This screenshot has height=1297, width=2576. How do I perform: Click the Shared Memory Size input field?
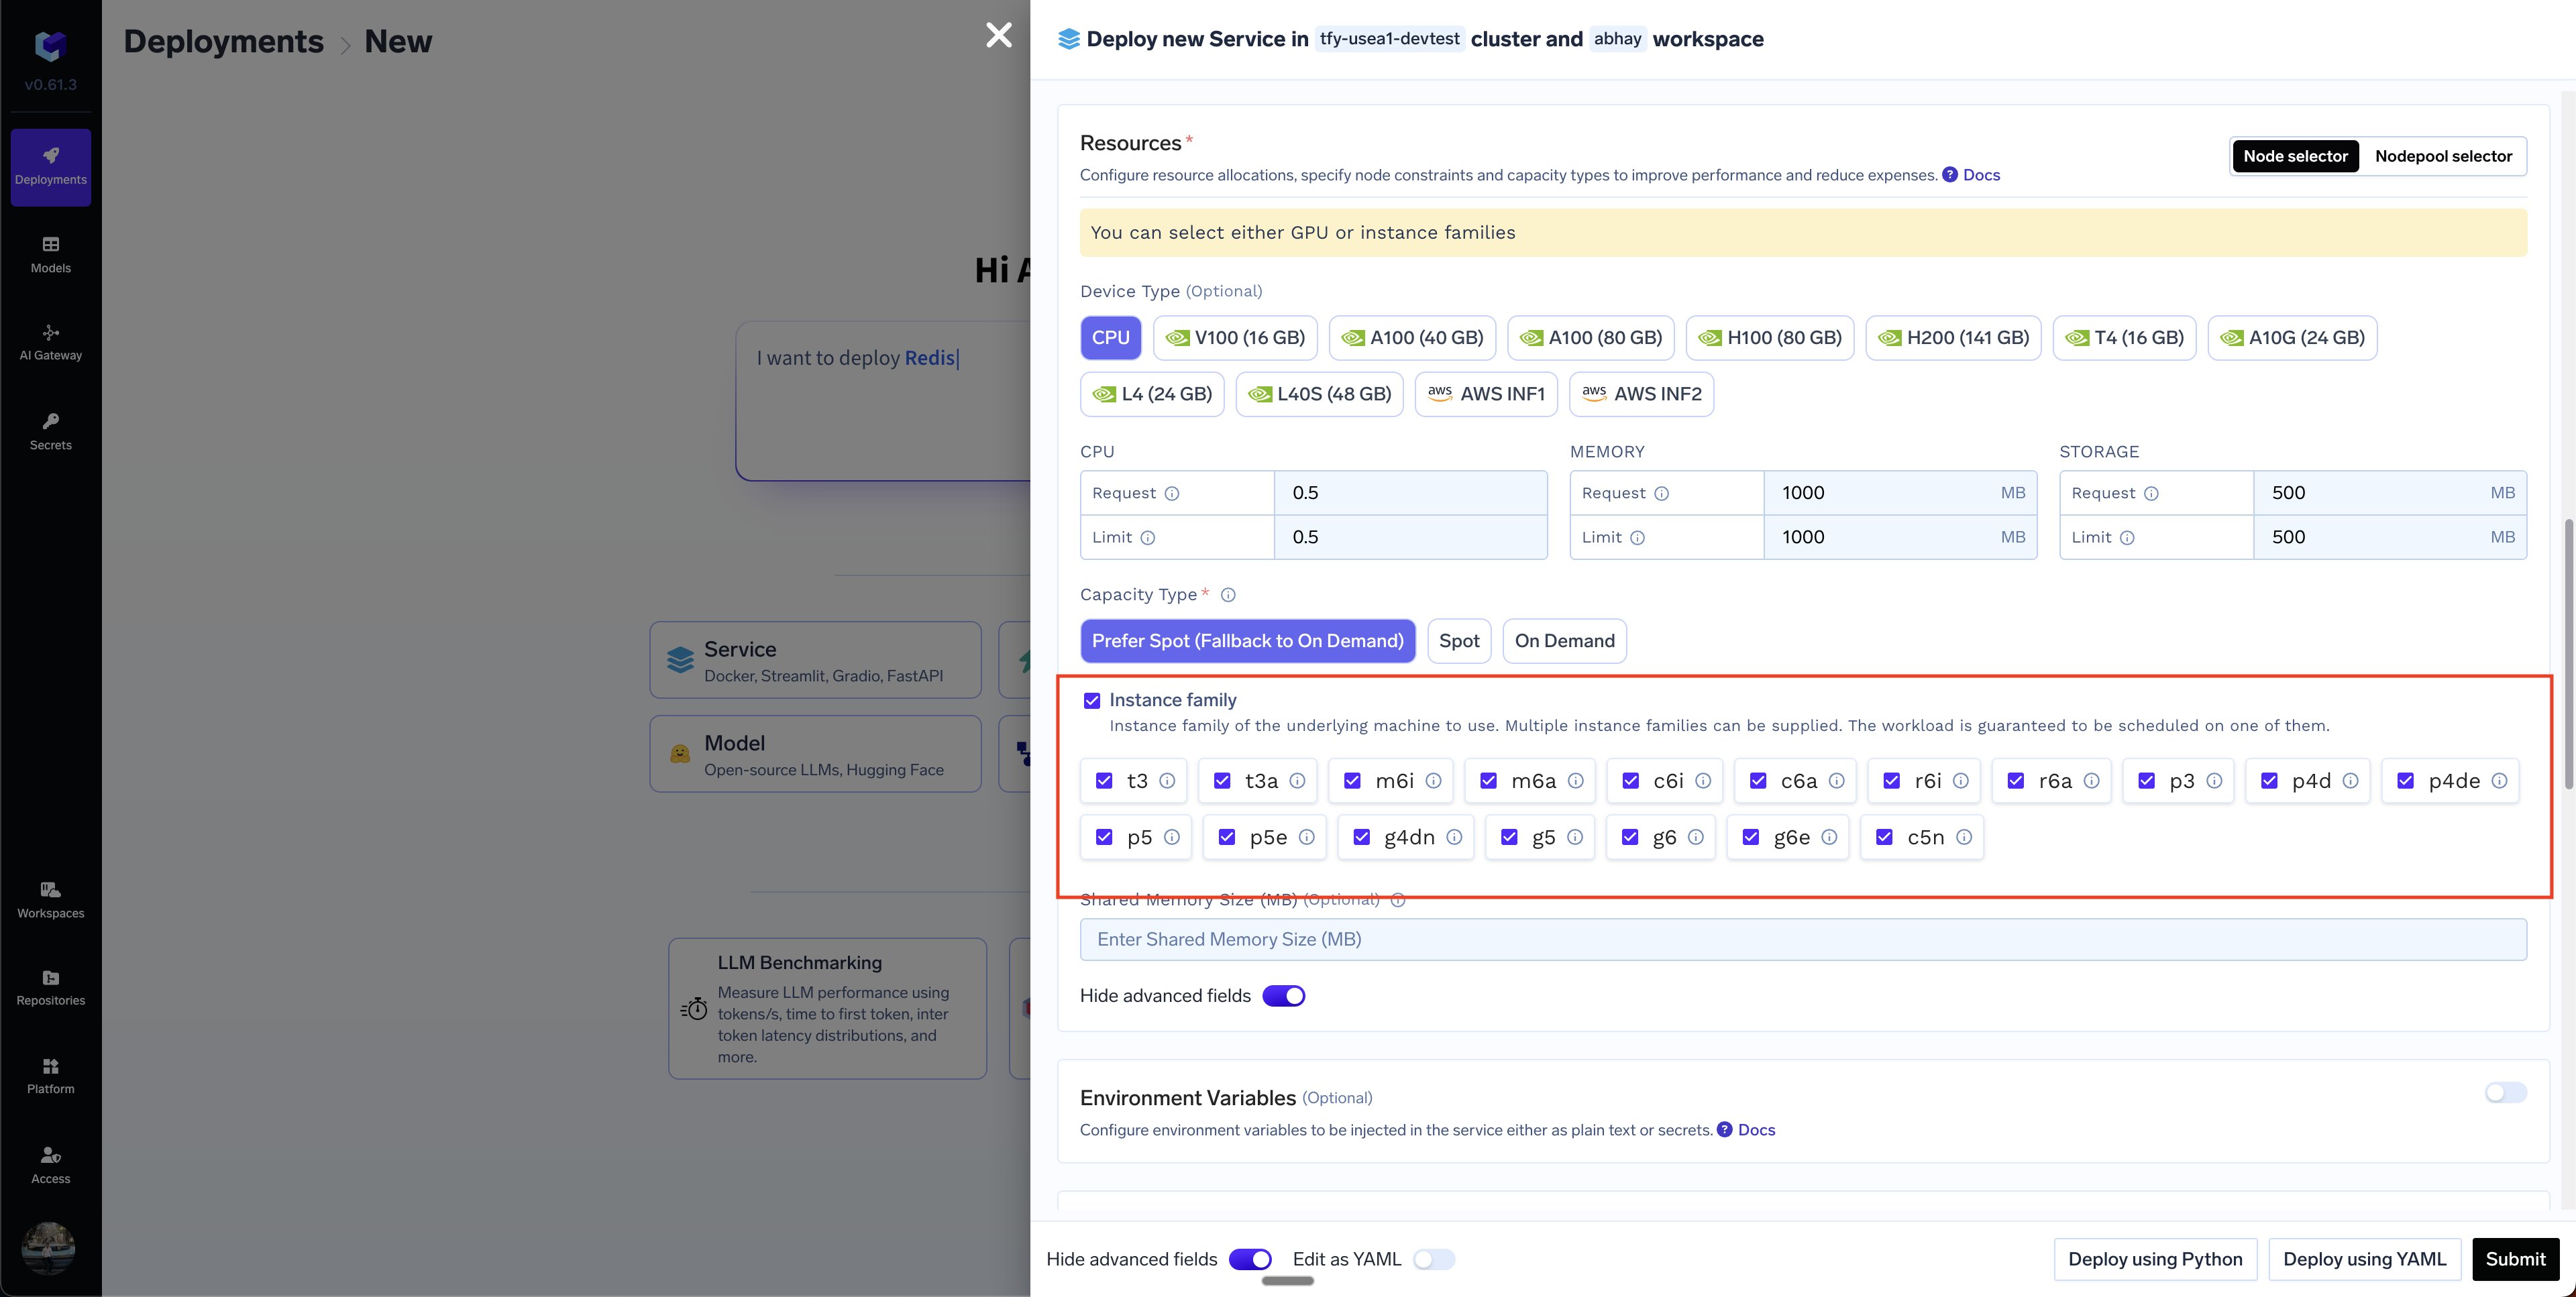[x=1802, y=939]
